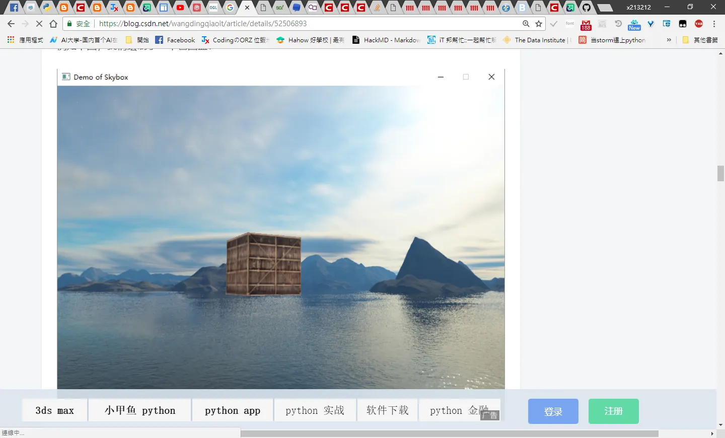Open the YAB extension icon
Viewport: 725px width, 438px height.
(699, 24)
